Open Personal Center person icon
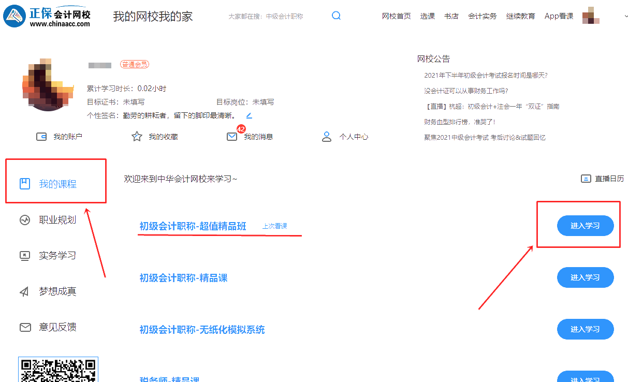The width and height of the screenshot is (628, 382). [x=327, y=137]
